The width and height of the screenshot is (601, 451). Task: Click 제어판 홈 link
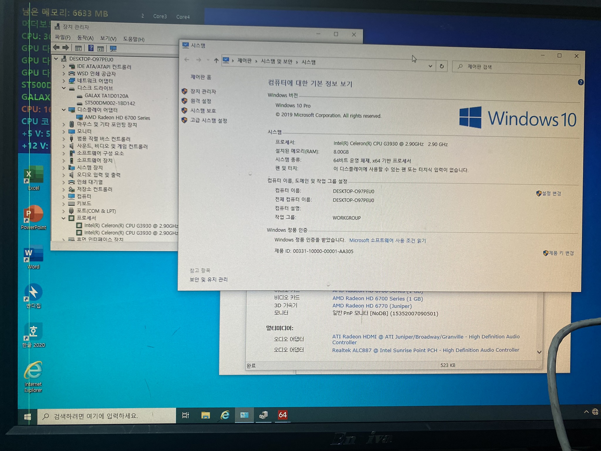[201, 77]
